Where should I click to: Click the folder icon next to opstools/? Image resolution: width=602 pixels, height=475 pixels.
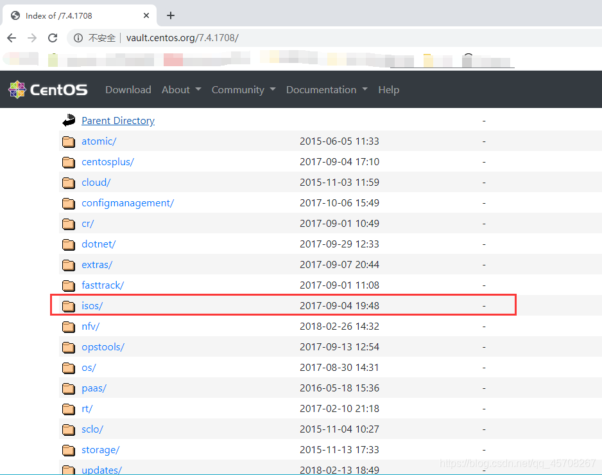pos(69,347)
